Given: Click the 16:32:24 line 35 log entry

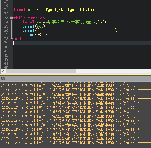Looking at the screenshot, I should [x=70, y=94].
